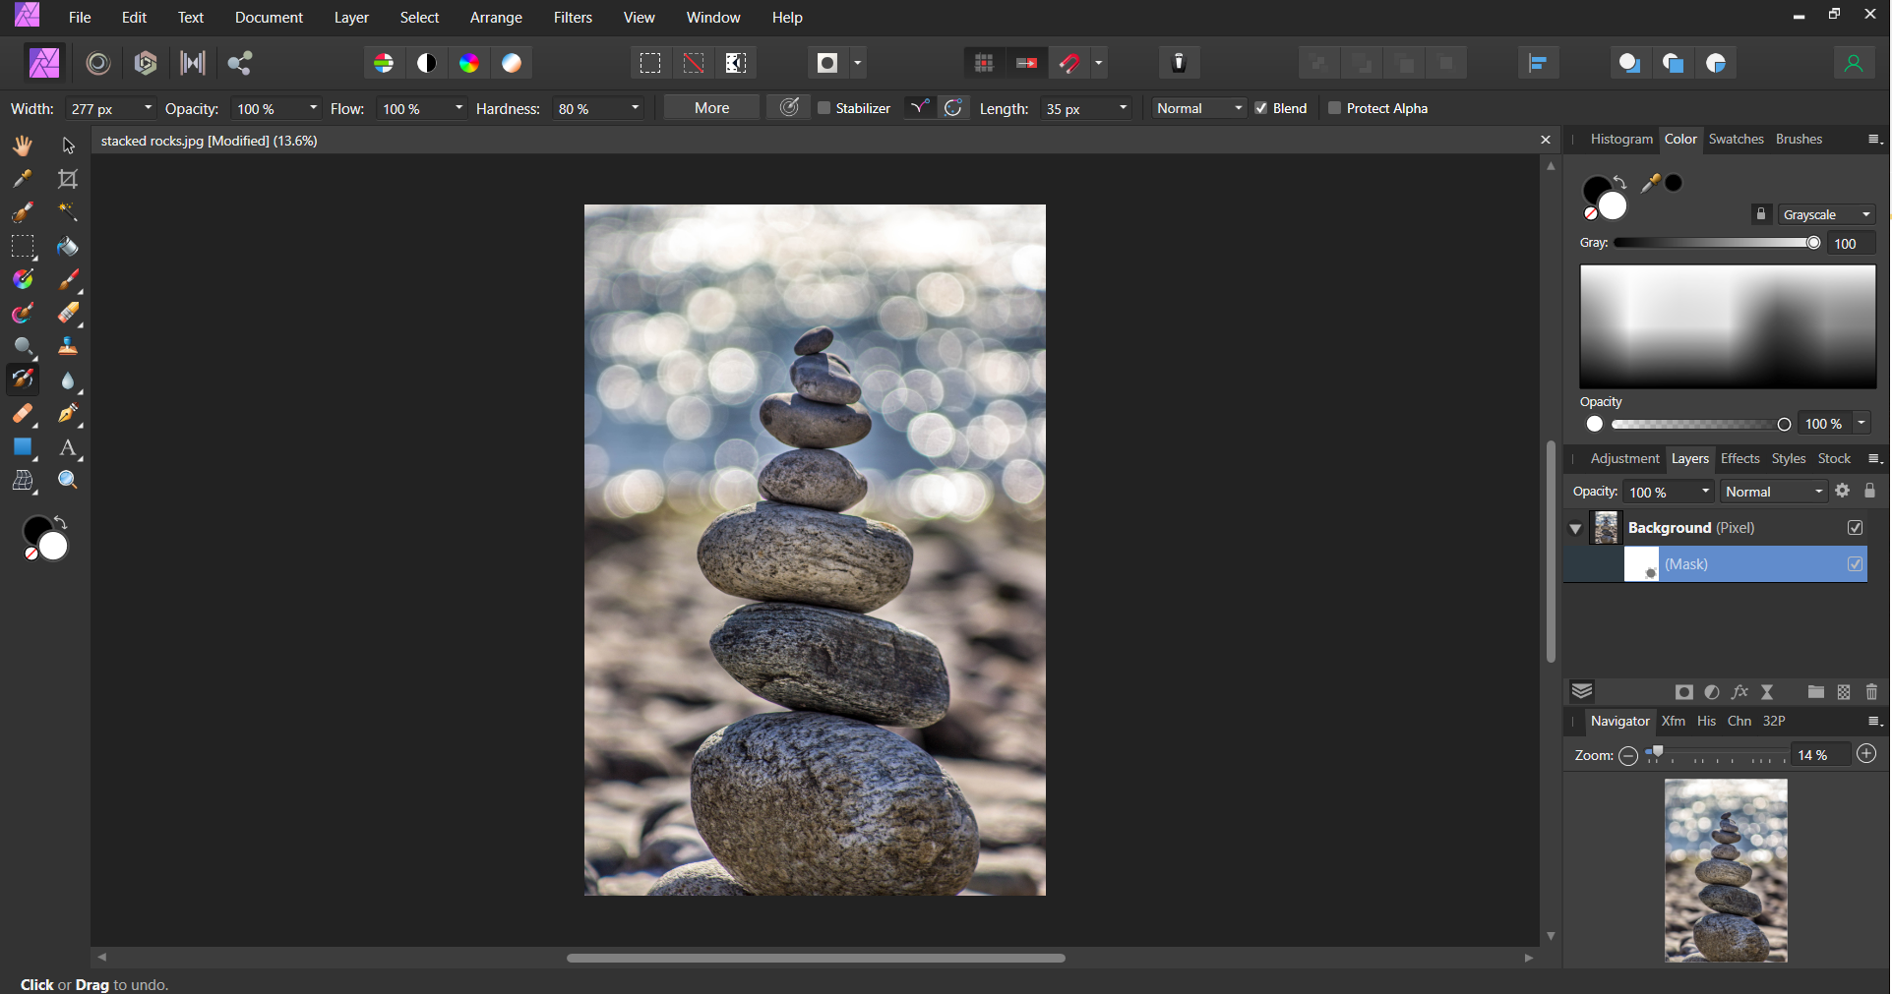Open the Grayscale color model dropdown
This screenshot has width=1892, height=994.
pos(1826,214)
